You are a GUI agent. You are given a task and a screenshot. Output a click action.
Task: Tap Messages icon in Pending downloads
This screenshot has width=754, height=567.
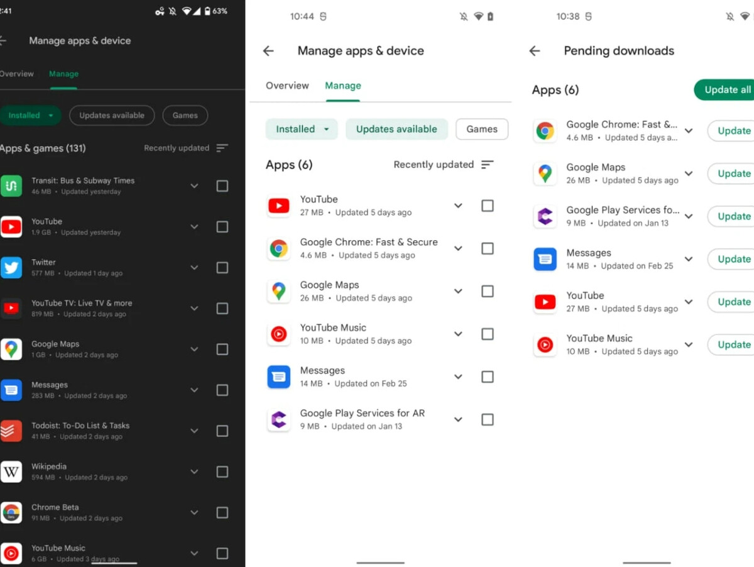pyautogui.click(x=545, y=259)
